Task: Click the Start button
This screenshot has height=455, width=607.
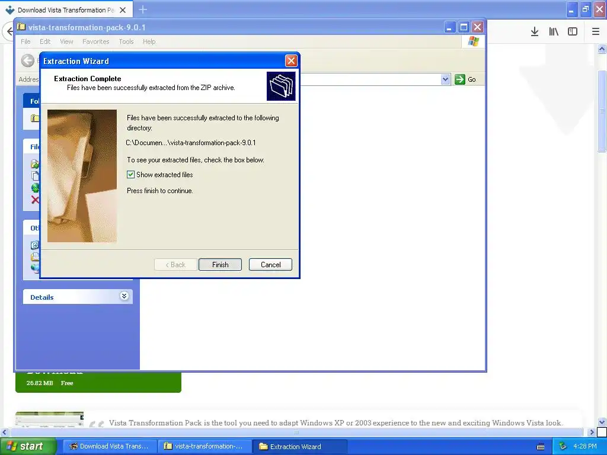Action: click(28, 446)
